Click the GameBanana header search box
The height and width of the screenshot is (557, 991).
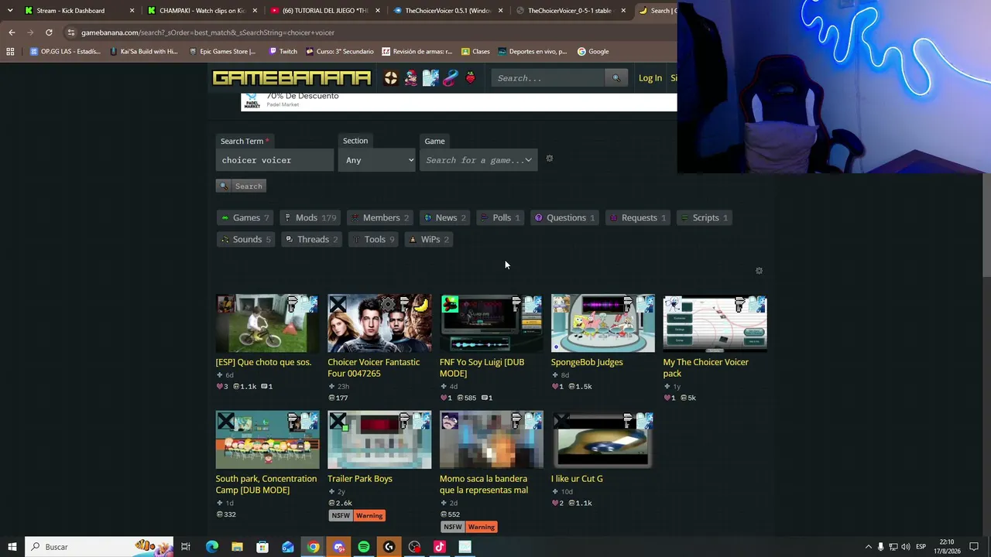[549, 78]
